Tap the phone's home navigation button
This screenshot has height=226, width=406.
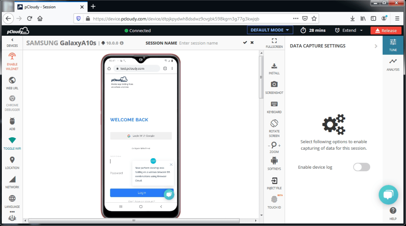pos(141,207)
